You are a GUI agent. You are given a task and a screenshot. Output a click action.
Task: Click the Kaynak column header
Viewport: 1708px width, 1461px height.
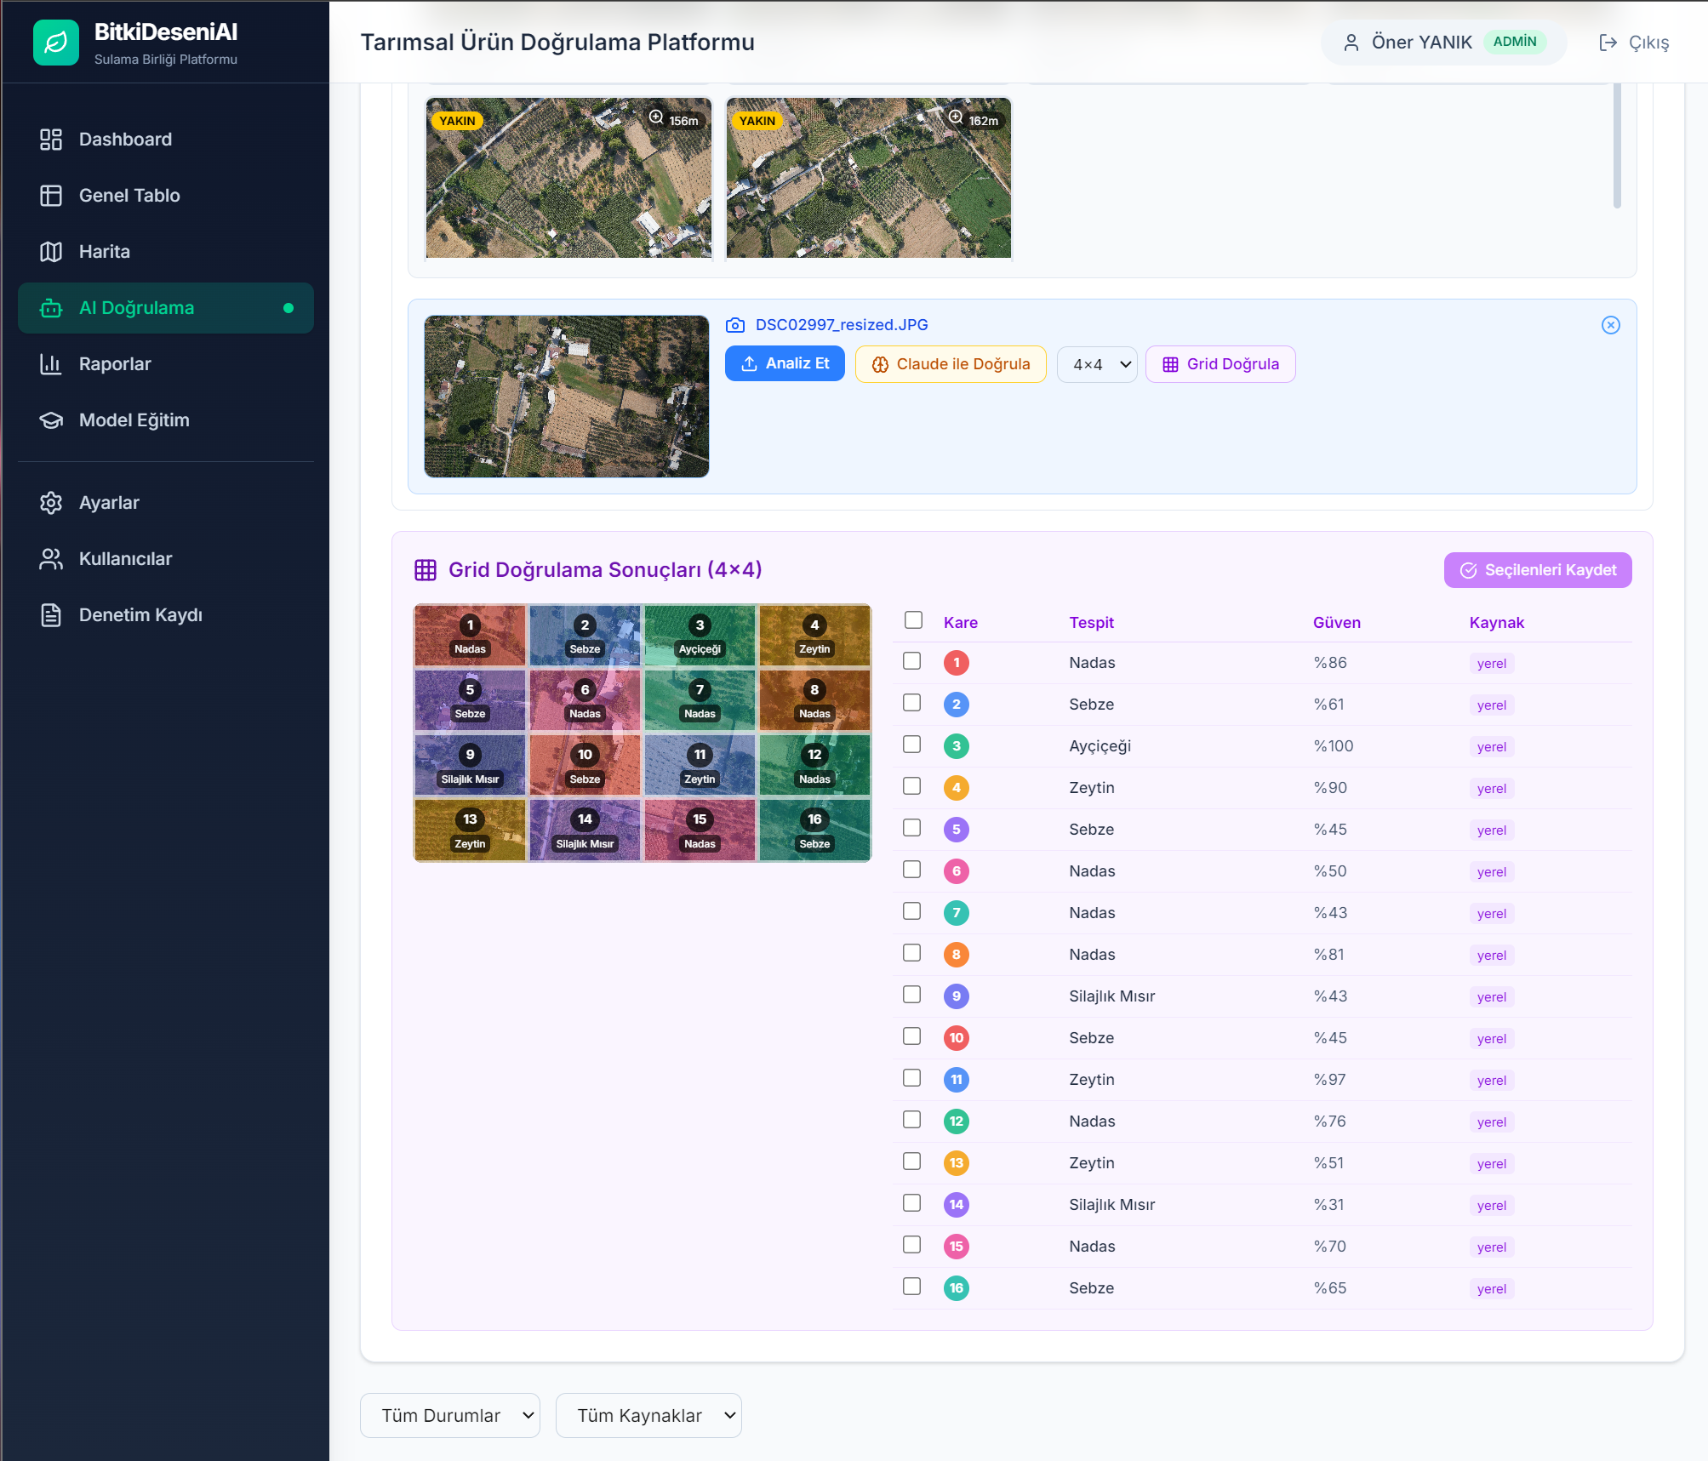pyautogui.click(x=1497, y=623)
